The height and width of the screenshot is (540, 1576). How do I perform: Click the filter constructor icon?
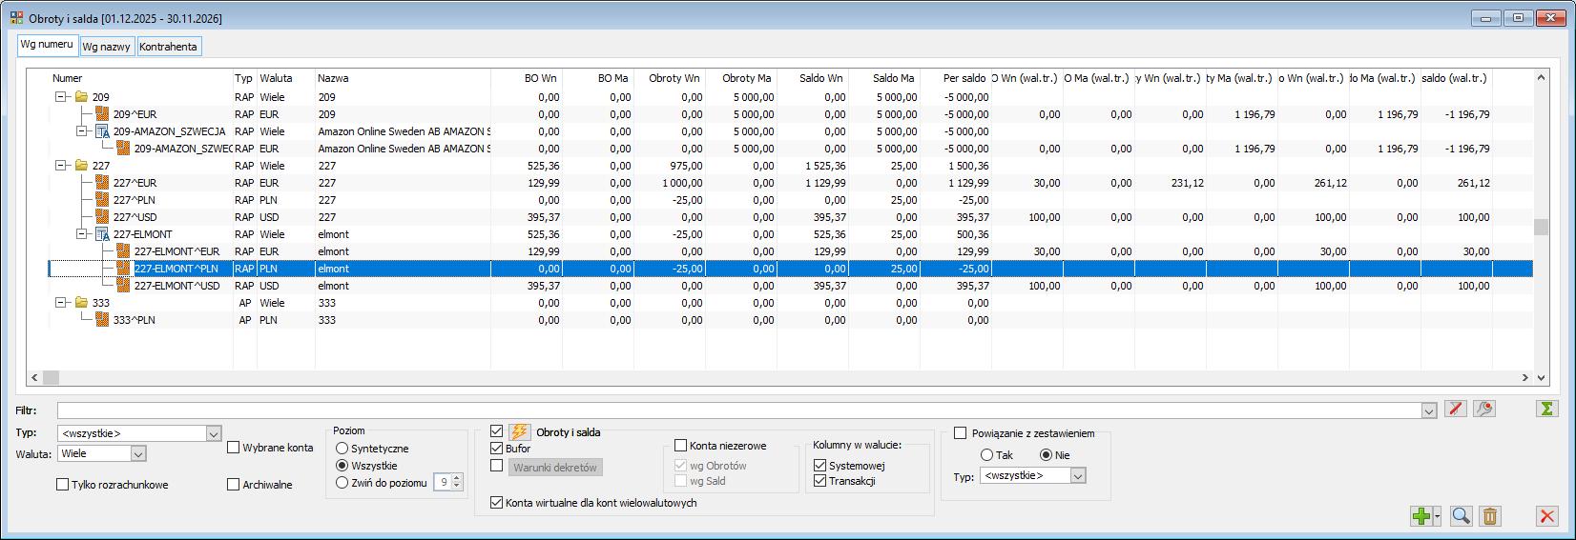[1484, 409]
